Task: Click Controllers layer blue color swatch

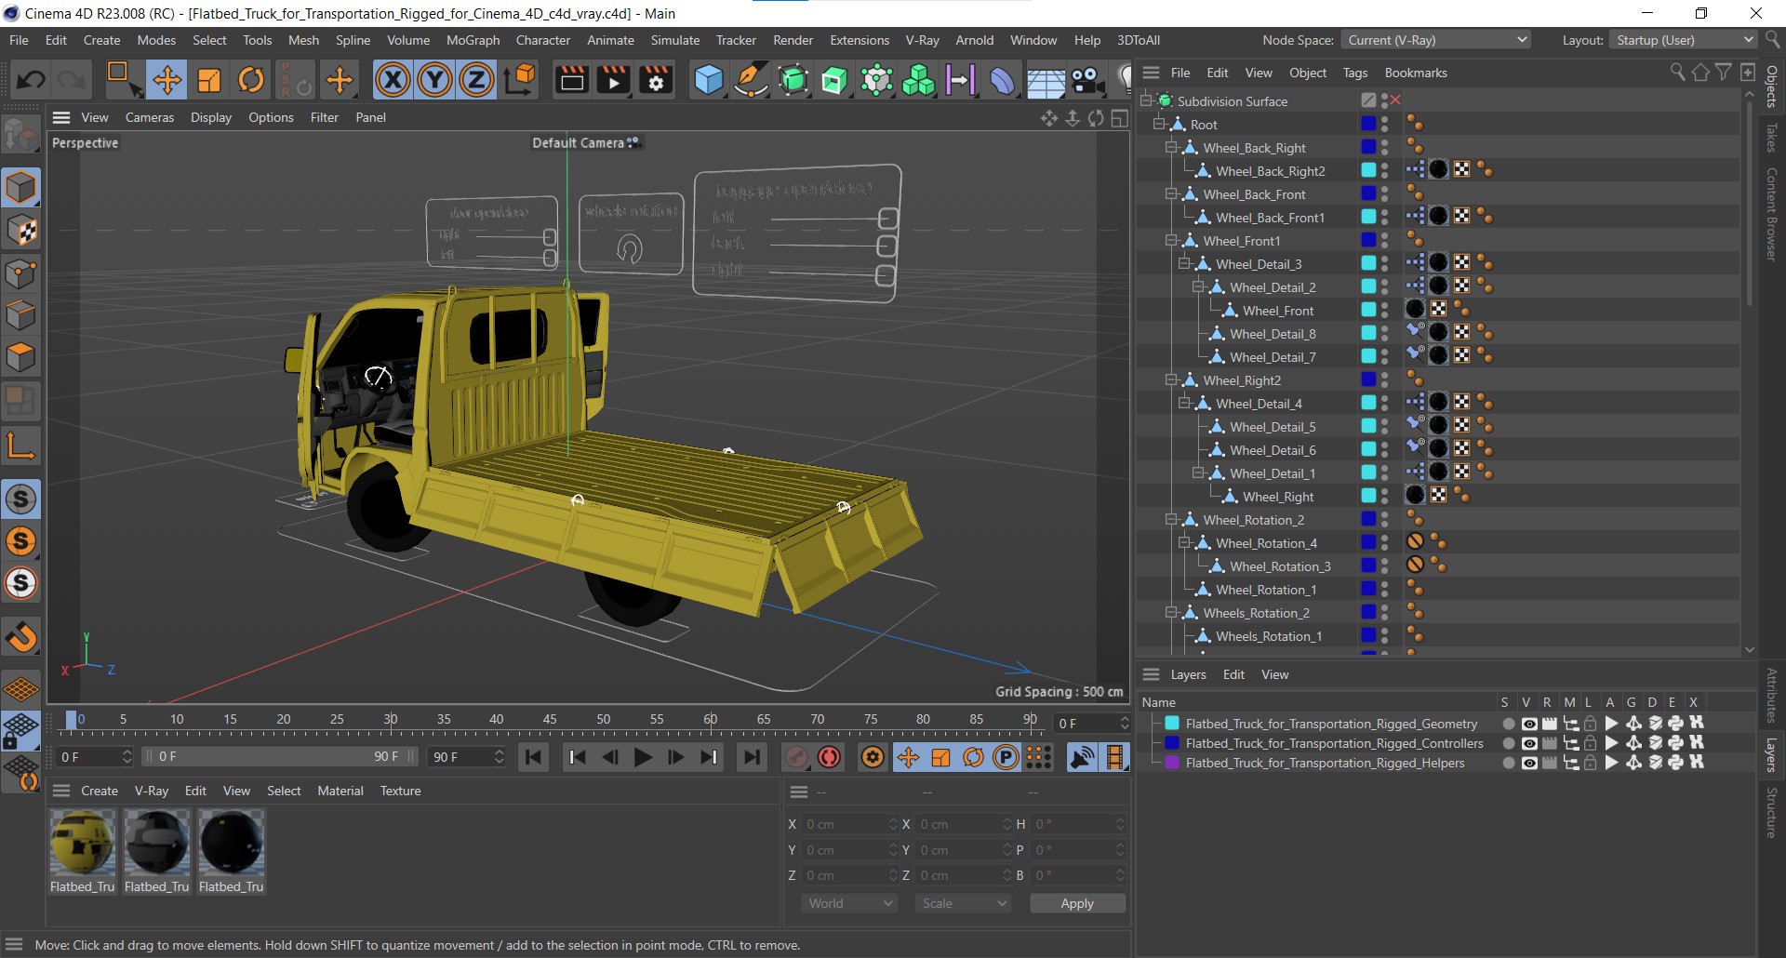Action: click(1172, 743)
